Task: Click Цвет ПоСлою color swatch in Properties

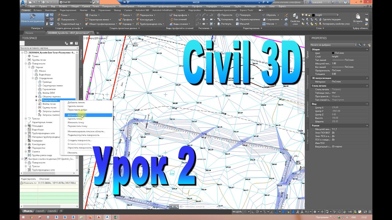Action: pyautogui.click(x=333, y=53)
